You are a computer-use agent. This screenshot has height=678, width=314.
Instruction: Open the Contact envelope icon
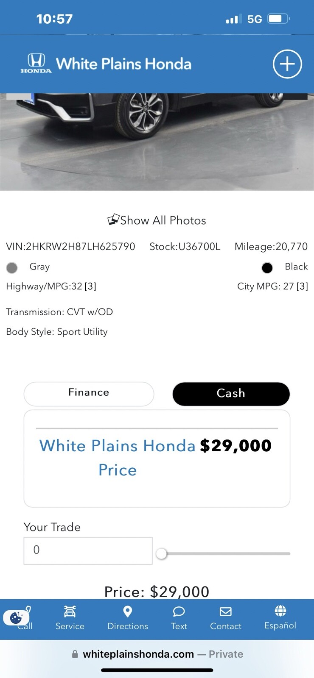[x=225, y=611]
